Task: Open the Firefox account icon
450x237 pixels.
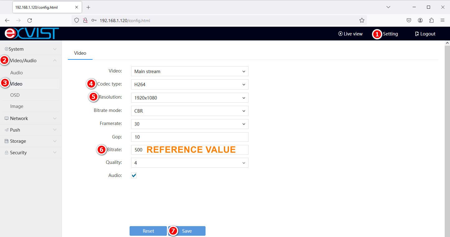Action: (420, 21)
